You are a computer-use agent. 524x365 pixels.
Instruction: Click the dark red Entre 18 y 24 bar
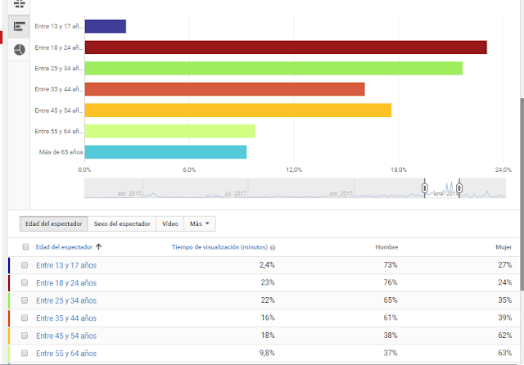point(285,47)
